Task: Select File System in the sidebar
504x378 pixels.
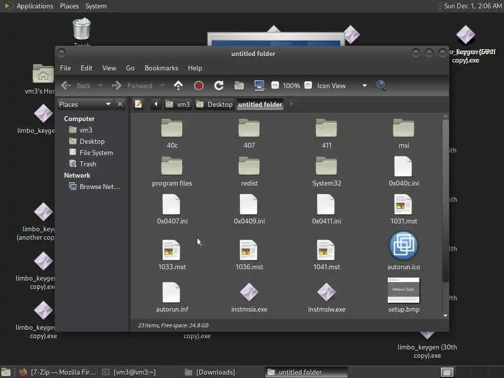Action: pos(91,153)
